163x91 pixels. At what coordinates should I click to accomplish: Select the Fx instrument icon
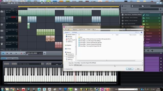[144, 21]
